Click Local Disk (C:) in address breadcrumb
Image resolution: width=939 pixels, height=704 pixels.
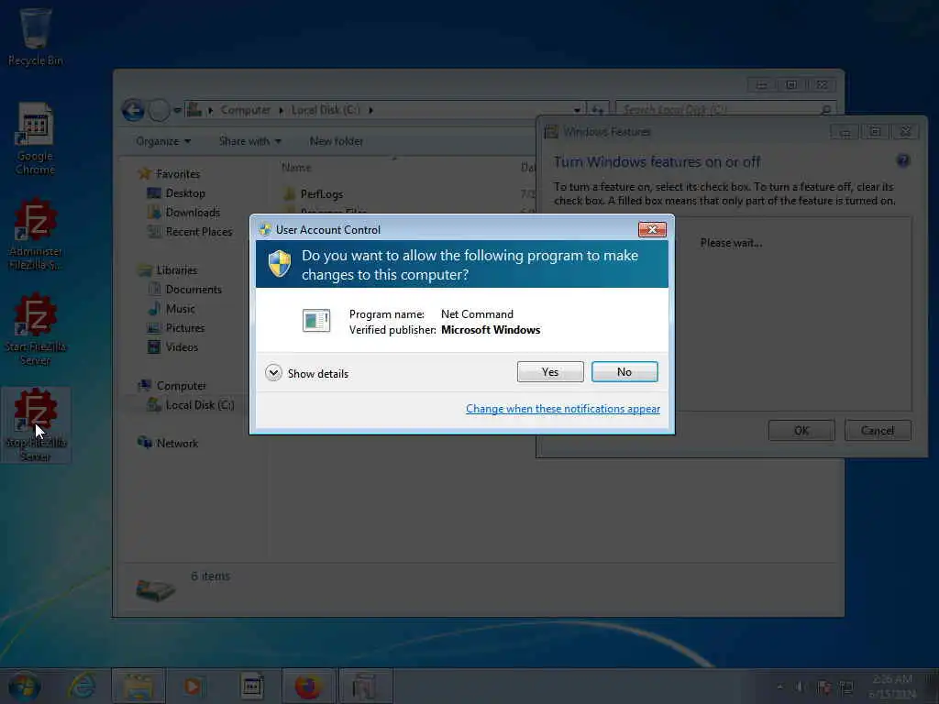pos(326,110)
